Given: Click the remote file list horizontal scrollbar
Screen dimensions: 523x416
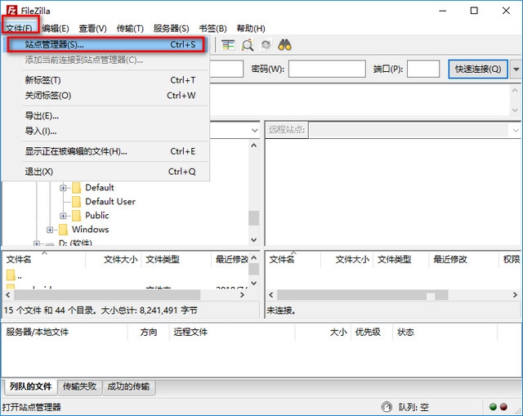Looking at the screenshot, I should point(393,295).
